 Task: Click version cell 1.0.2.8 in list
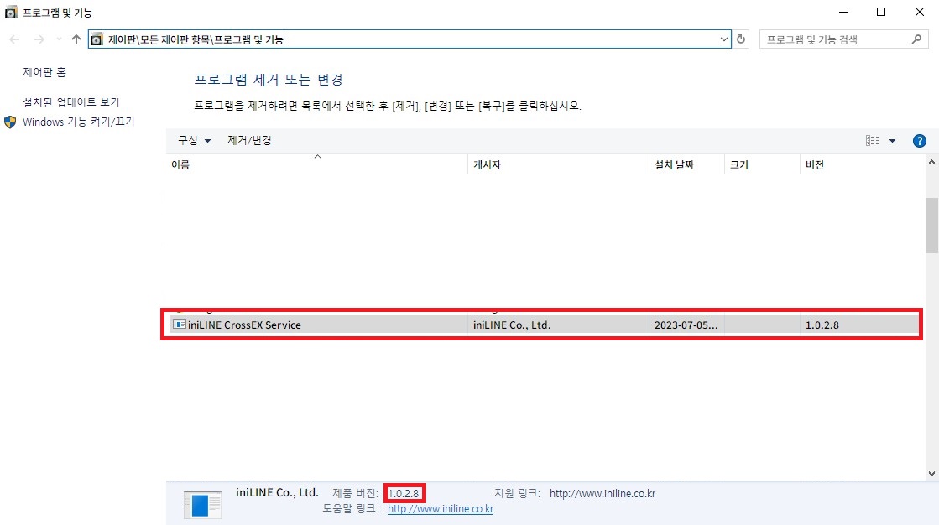(822, 325)
